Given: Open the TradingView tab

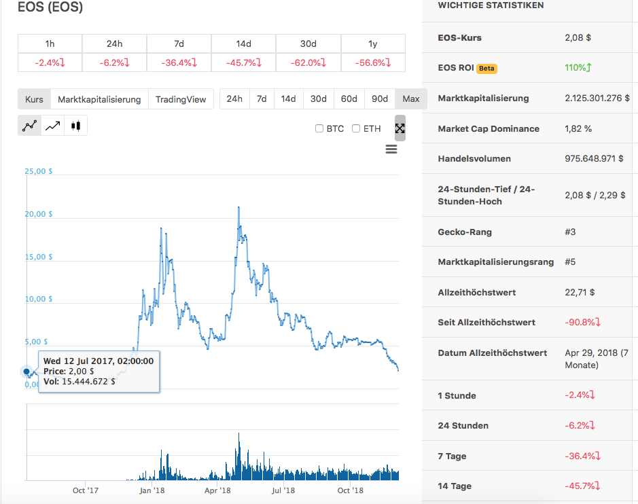Looking at the screenshot, I should pos(179,98).
